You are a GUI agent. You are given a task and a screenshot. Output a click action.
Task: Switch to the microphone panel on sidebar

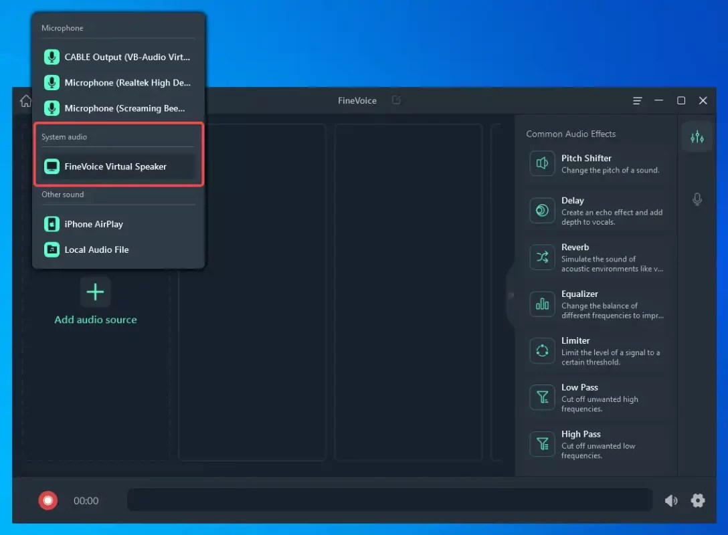[x=697, y=199]
